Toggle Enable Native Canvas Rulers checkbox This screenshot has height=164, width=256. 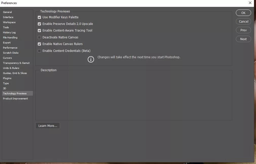pos(39,44)
